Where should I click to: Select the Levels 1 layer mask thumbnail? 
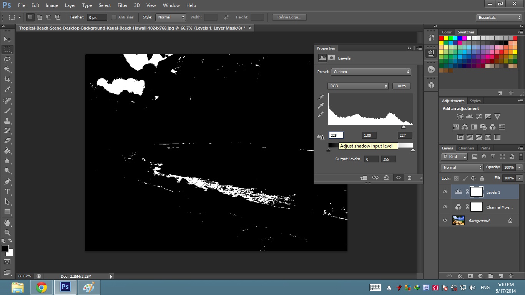coord(477,192)
